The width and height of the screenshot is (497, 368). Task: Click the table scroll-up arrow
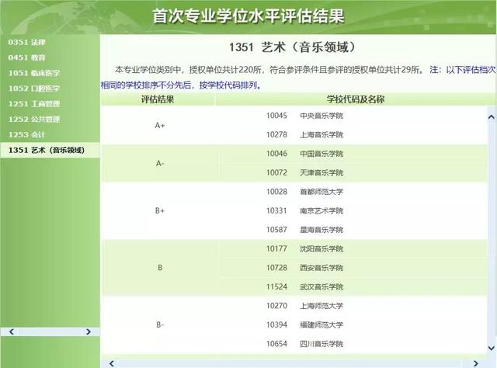[x=492, y=117]
